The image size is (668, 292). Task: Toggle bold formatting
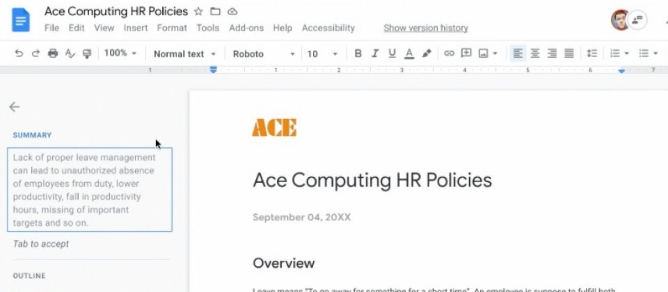358,54
